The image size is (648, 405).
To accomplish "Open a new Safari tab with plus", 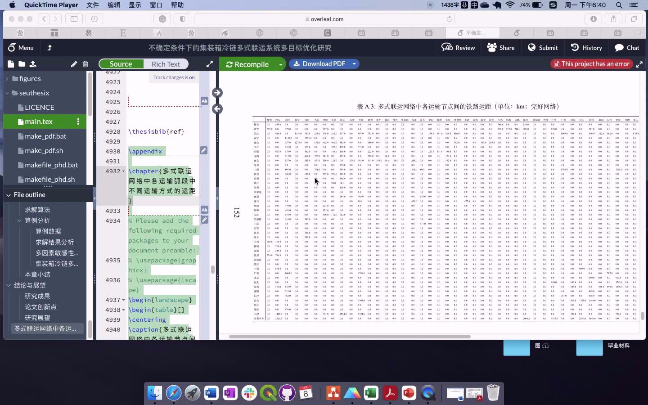I will click(x=640, y=33).
